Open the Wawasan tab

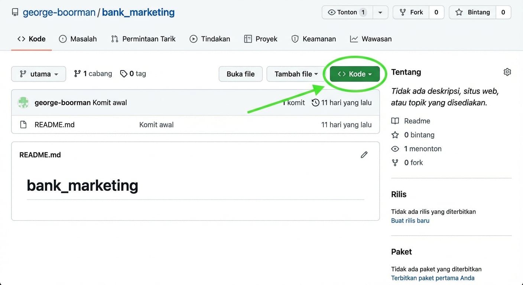[371, 39]
